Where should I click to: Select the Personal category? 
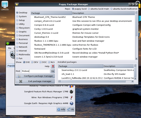[22, 43]
